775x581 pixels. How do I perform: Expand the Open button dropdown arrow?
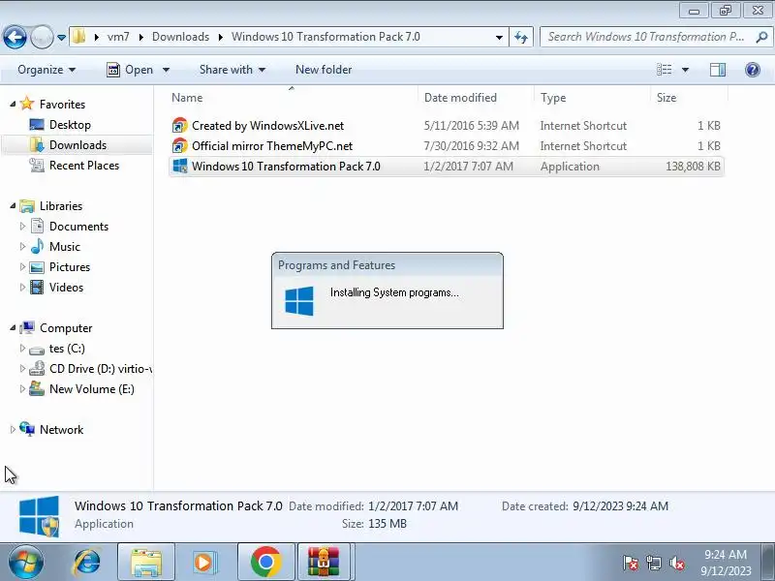(166, 70)
